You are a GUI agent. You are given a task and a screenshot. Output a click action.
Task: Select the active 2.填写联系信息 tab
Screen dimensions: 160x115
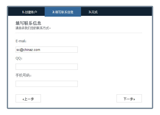point(63,12)
